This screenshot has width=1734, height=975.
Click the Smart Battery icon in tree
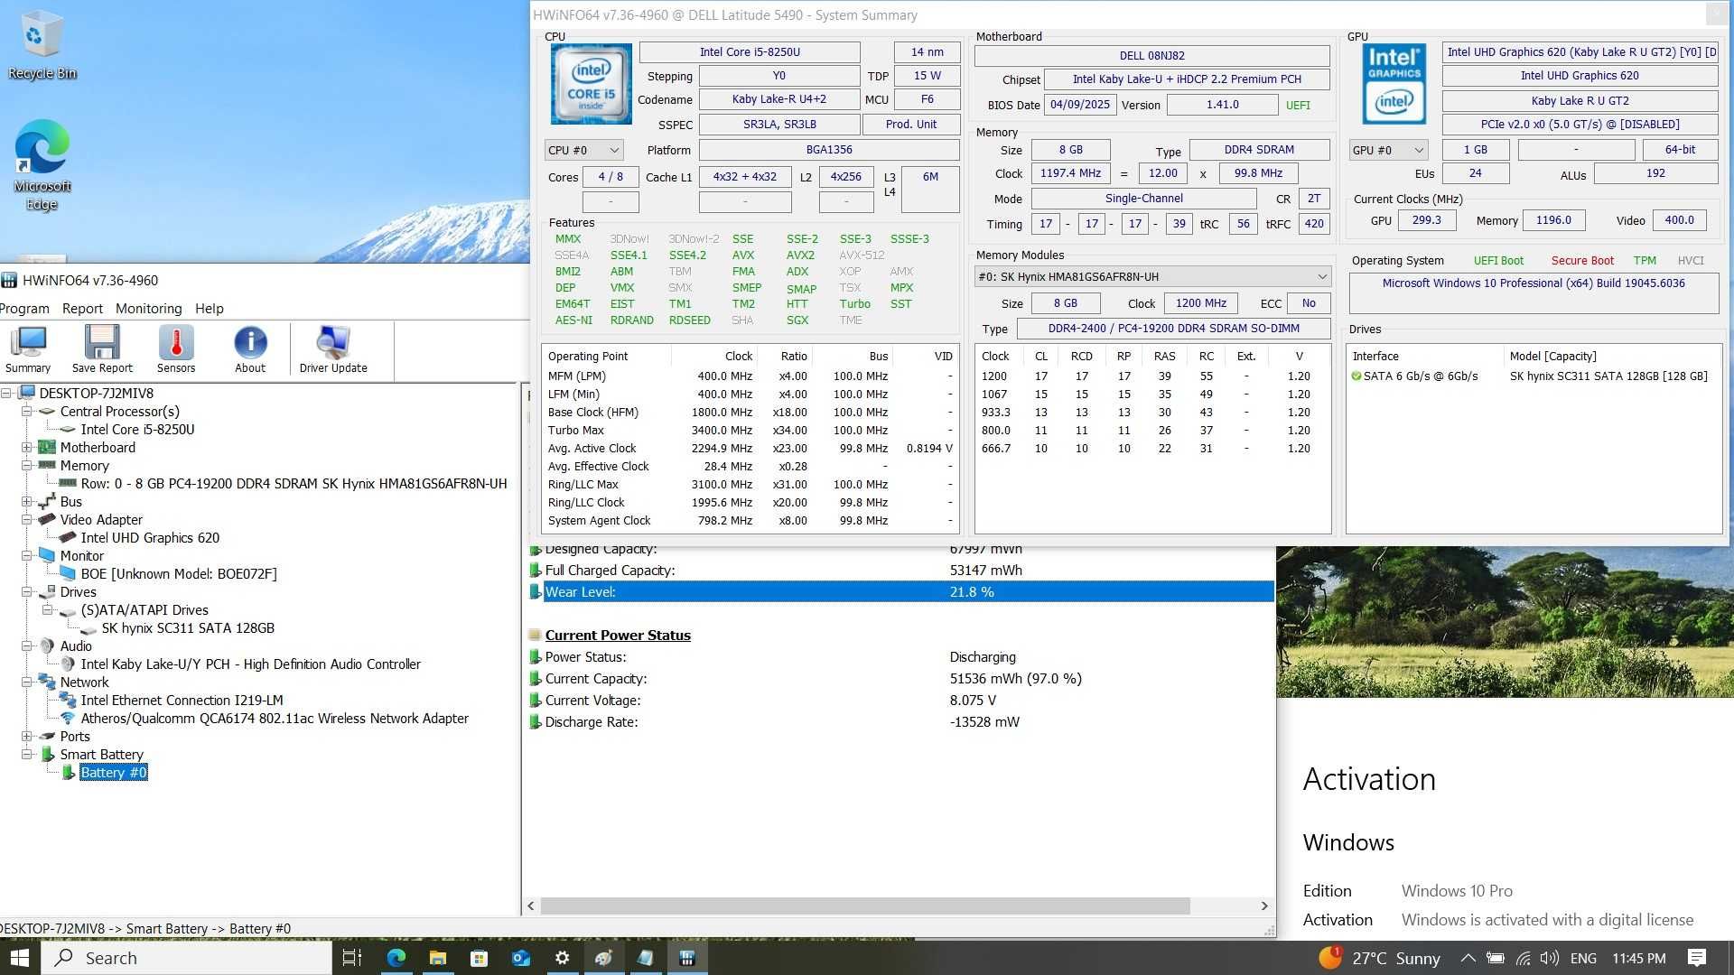tap(48, 755)
